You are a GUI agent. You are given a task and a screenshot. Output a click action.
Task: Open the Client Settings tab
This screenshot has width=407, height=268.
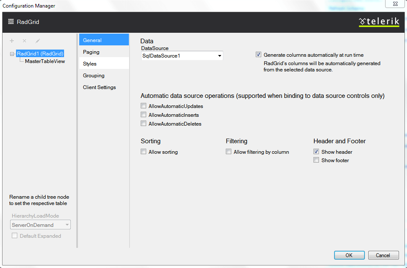pos(99,87)
